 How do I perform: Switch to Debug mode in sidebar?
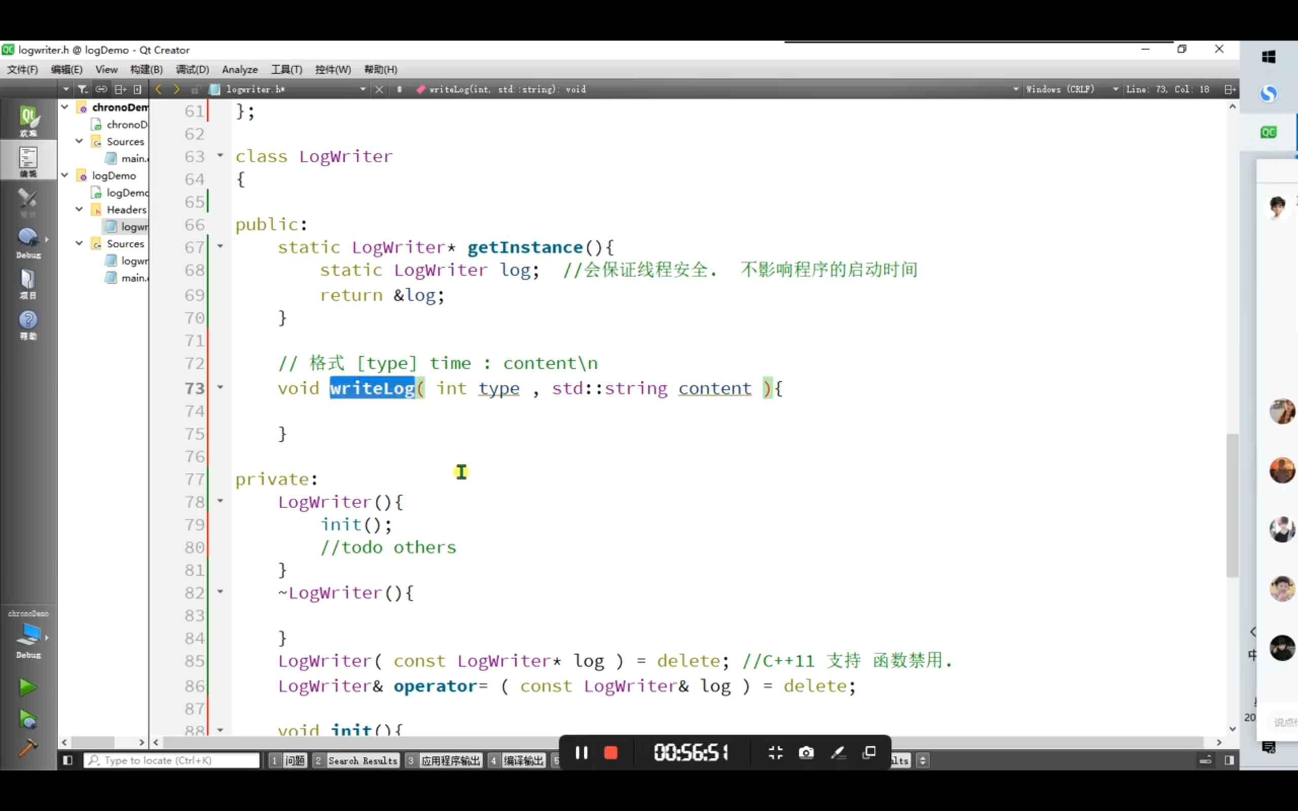click(28, 241)
